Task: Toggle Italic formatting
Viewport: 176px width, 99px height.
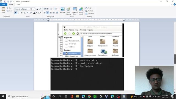Action: [19, 13]
